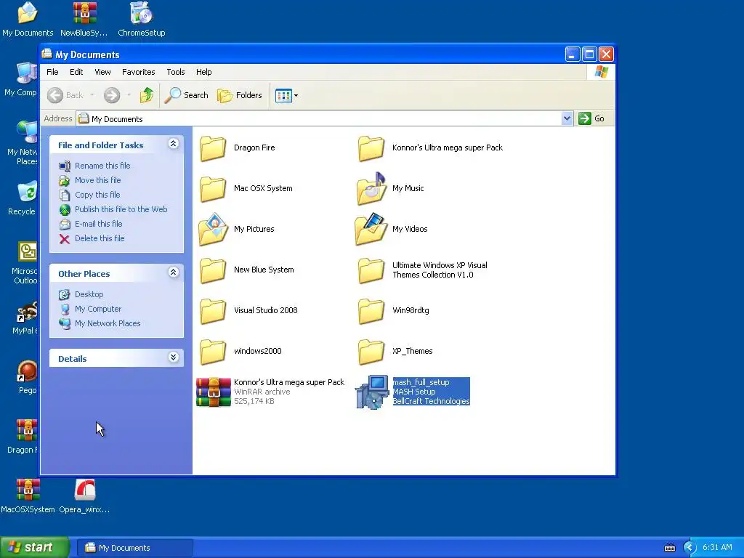Collapse File and Folder Tasks panel
The height and width of the screenshot is (558, 744).
point(174,144)
